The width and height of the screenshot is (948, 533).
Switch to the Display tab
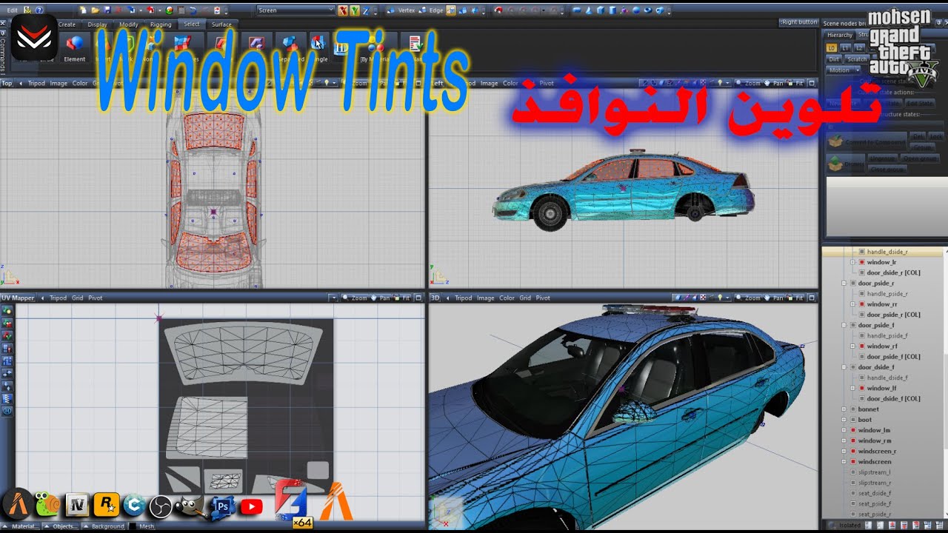coord(98,24)
